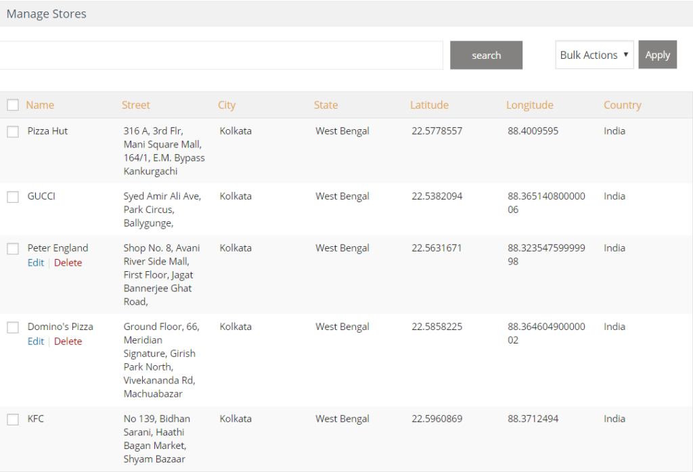Screen dimensions: 693x472
Task: Click the search button
Action: [x=486, y=55]
